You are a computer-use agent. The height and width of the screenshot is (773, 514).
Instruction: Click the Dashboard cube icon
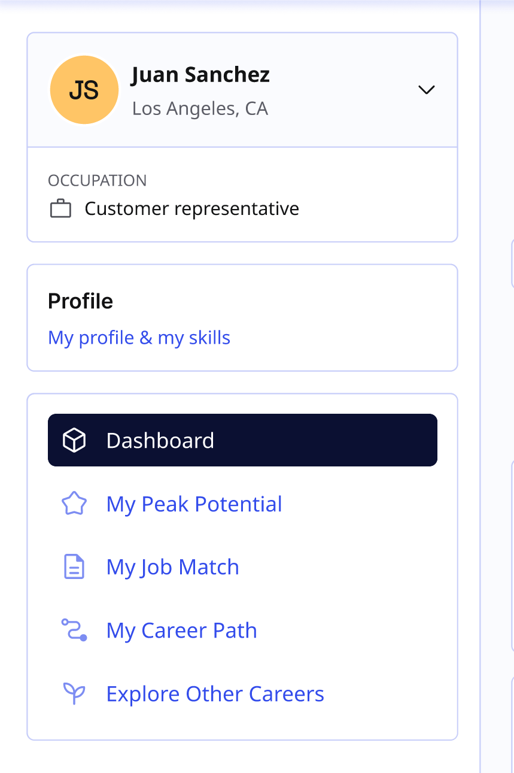74,441
